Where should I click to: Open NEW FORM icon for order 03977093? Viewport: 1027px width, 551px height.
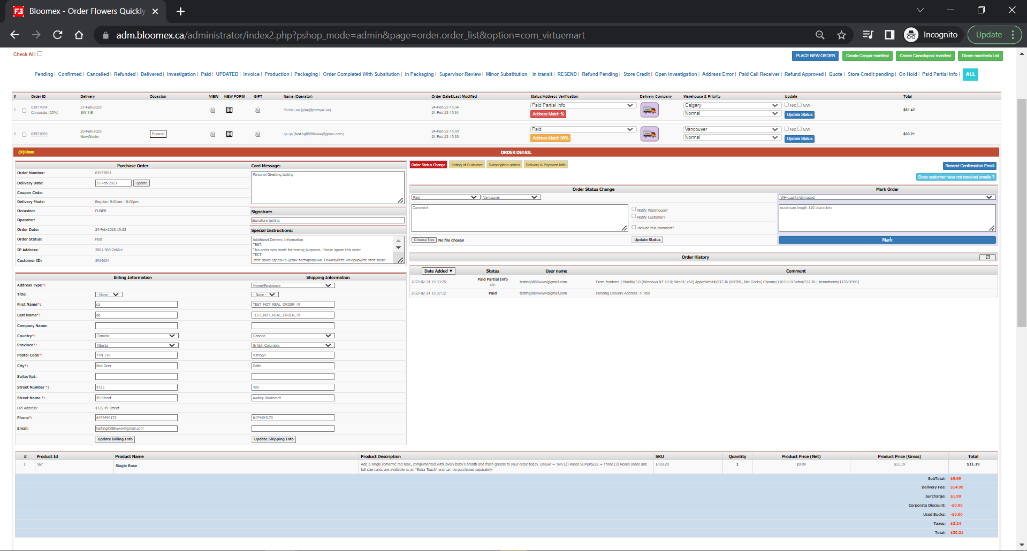[x=229, y=134]
